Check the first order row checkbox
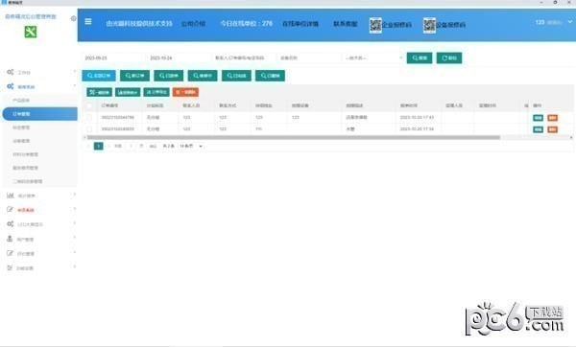Viewport: 576px width, 347px height. (x=89, y=117)
